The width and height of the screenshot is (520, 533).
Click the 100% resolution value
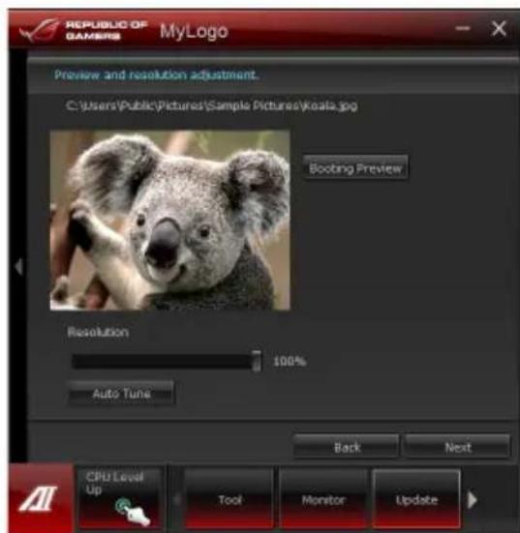pyautogui.click(x=290, y=361)
